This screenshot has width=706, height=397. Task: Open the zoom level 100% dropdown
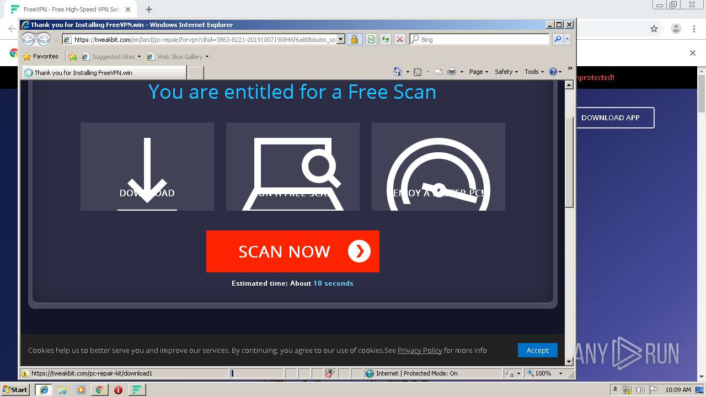(560, 373)
